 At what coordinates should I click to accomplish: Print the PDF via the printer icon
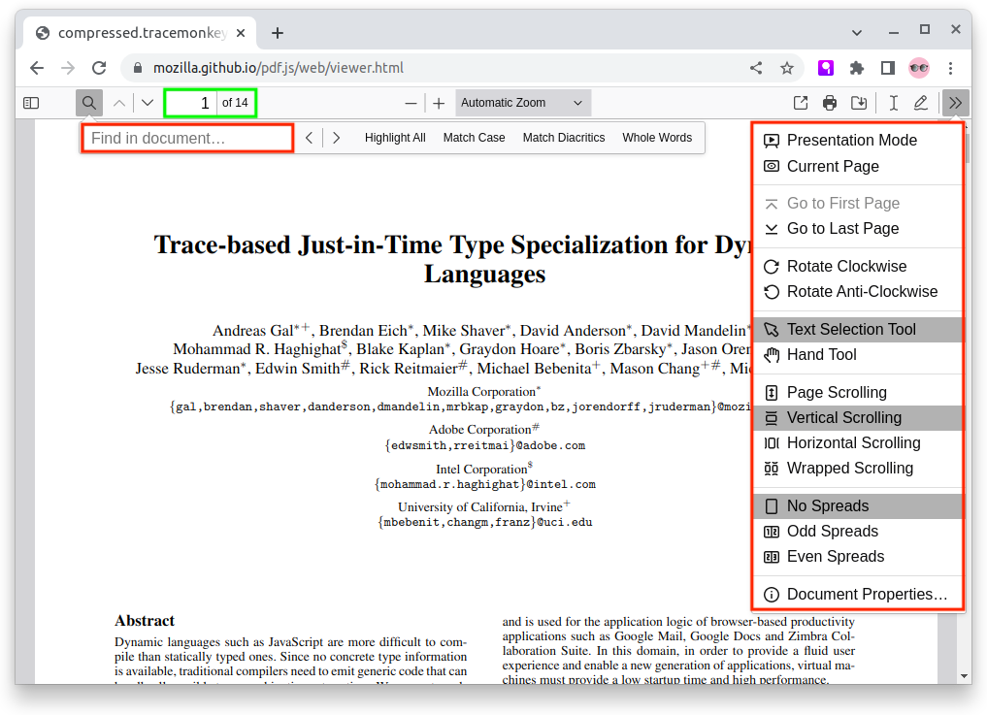tap(830, 102)
